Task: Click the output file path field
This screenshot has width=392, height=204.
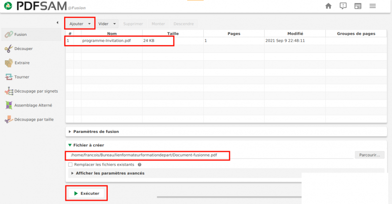Action: point(210,155)
